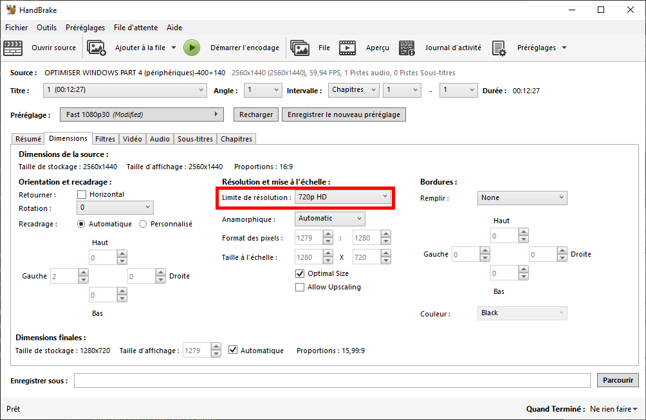
Task: Open the Journal d'activité log icon
Action: click(407, 48)
